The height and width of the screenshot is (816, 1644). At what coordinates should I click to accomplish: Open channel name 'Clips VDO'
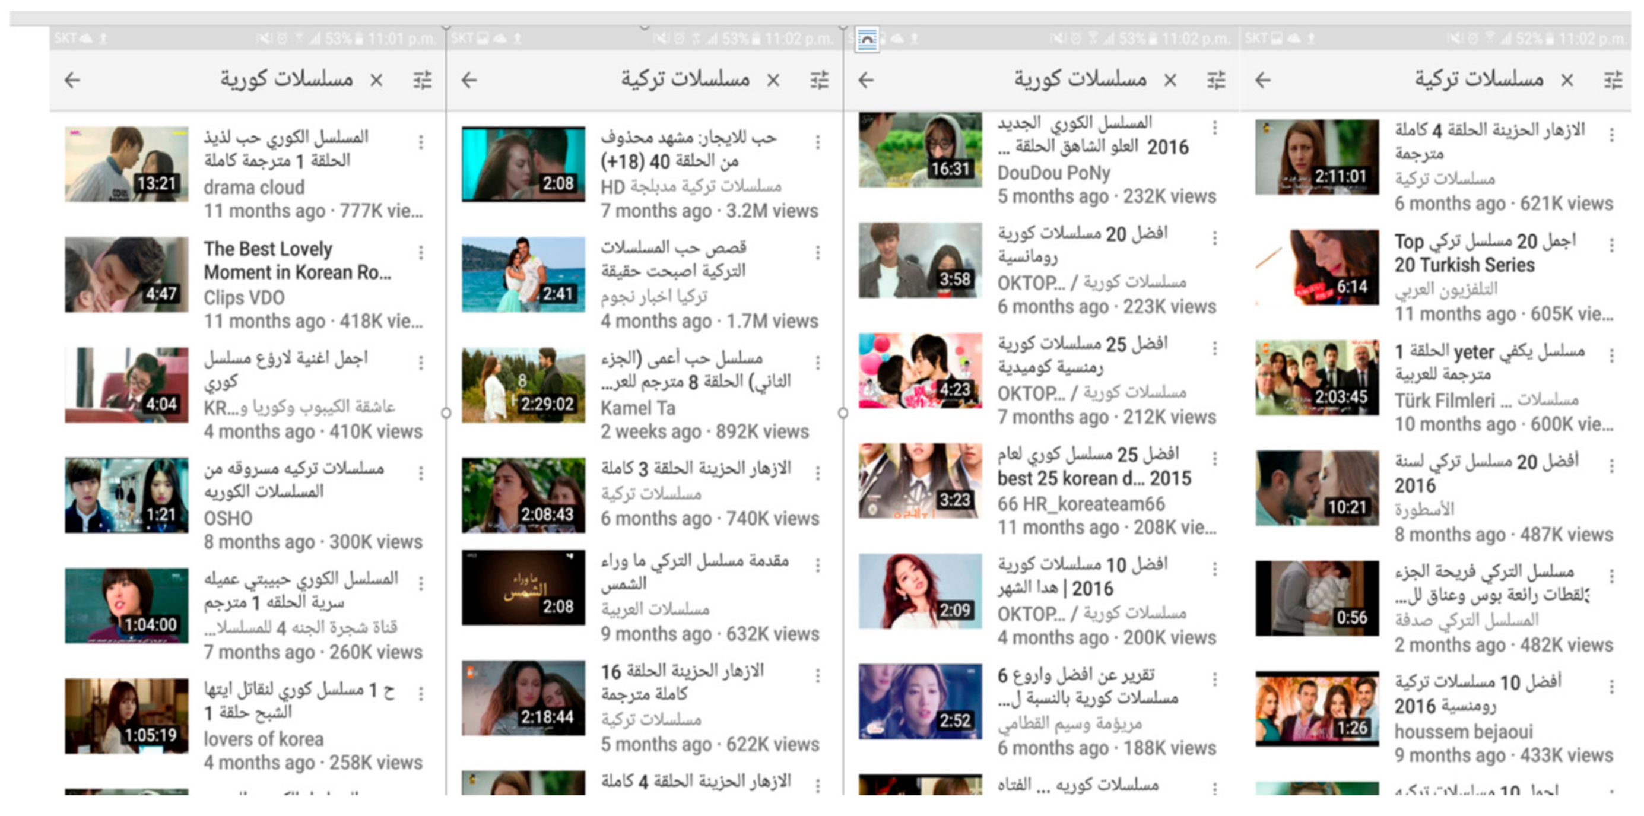pos(245,298)
